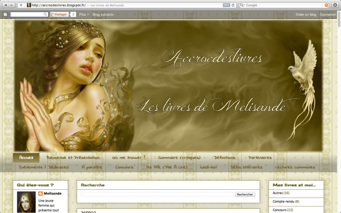Reload the page using the refresh icon
The width and height of the screenshot is (341, 213).
(233, 5)
